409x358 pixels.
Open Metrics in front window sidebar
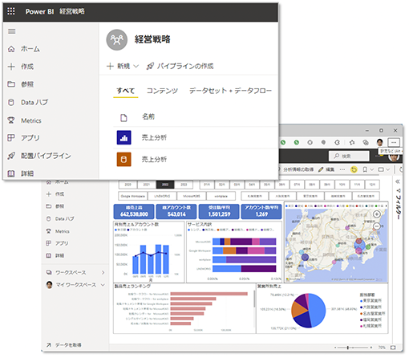coord(25,120)
